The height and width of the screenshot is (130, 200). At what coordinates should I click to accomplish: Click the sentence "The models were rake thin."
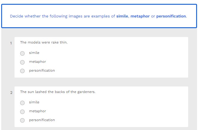click(x=44, y=42)
